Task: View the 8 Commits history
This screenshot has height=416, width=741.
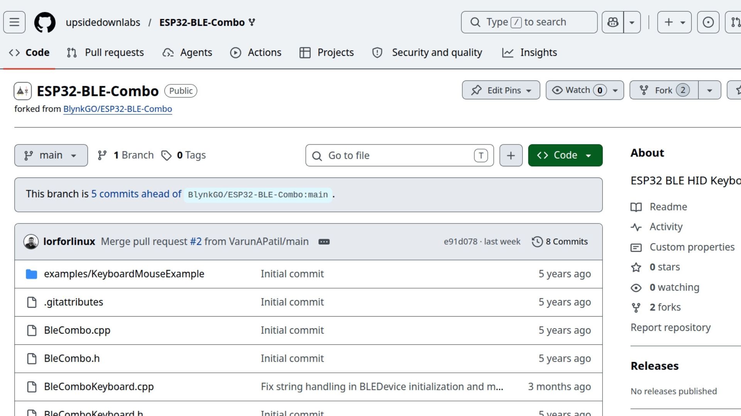Action: (x=560, y=242)
